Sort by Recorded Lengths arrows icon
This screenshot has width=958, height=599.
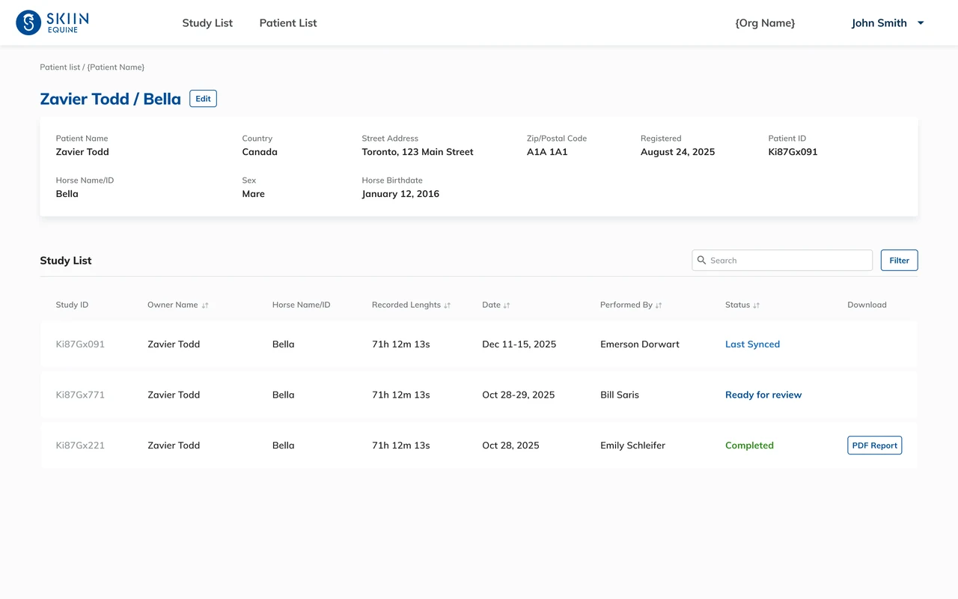[x=447, y=305]
